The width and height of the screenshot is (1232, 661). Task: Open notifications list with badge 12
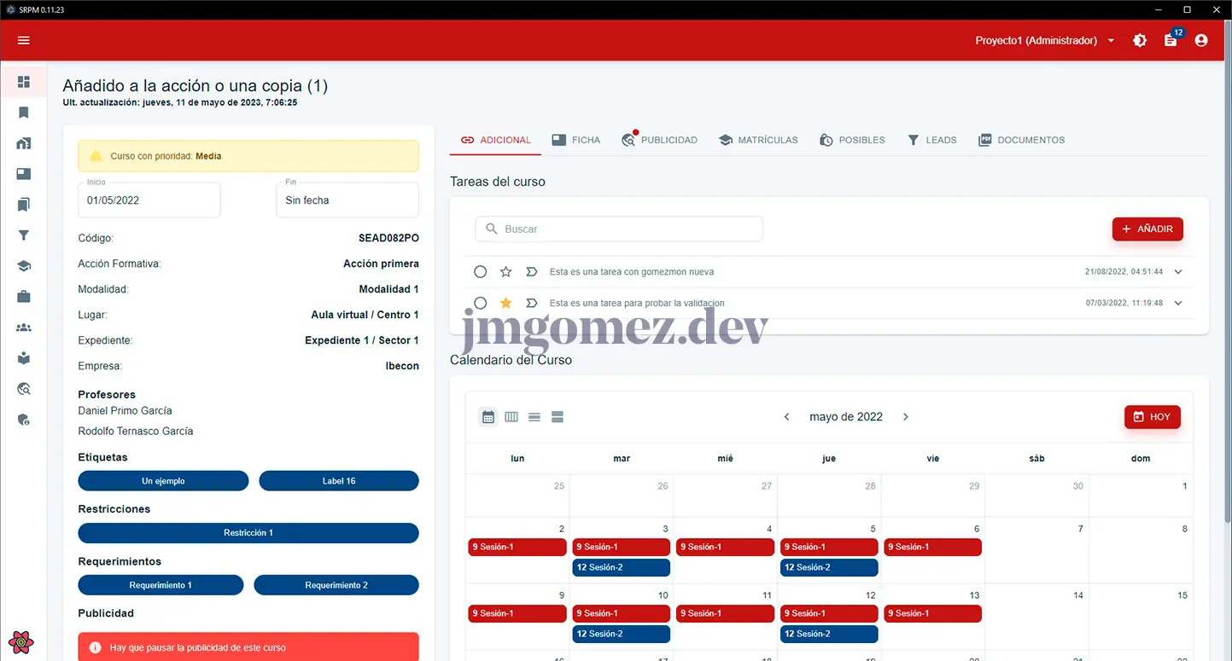click(1171, 41)
